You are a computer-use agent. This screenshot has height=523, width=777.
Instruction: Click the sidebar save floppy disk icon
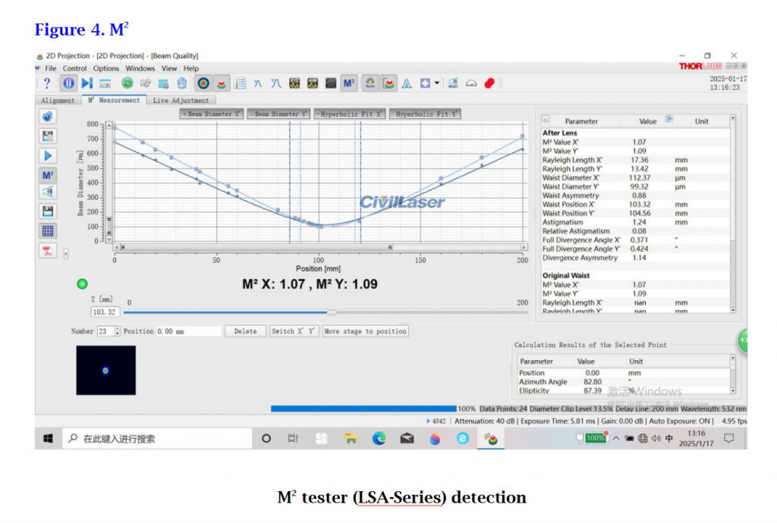coord(48,211)
